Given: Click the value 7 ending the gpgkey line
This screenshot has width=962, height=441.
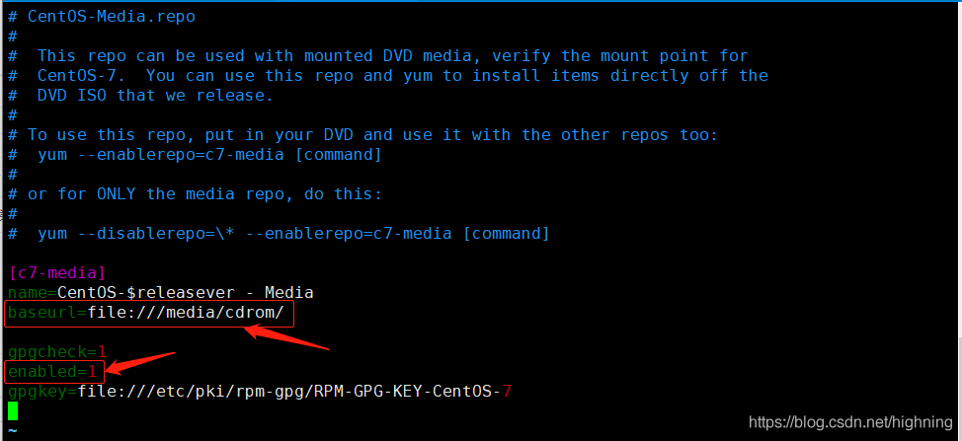Looking at the screenshot, I should pos(506,391).
